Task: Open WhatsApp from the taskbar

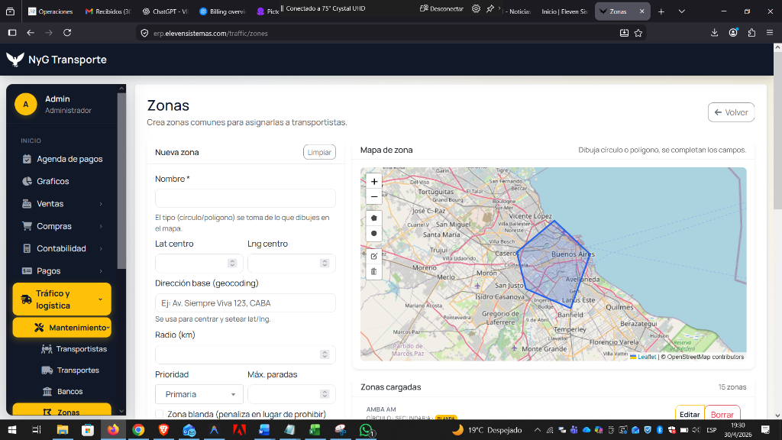Action: (366, 430)
